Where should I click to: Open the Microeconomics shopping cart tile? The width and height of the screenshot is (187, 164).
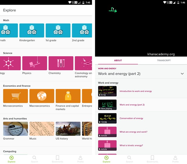click(15, 96)
